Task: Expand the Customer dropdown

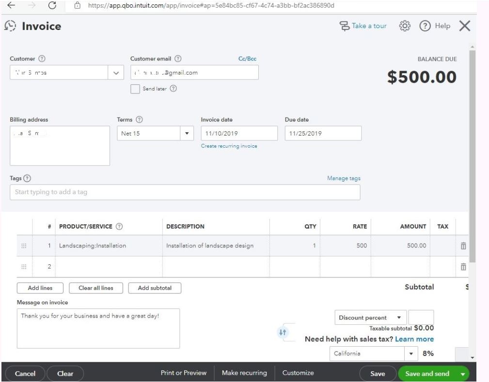Action: point(116,73)
